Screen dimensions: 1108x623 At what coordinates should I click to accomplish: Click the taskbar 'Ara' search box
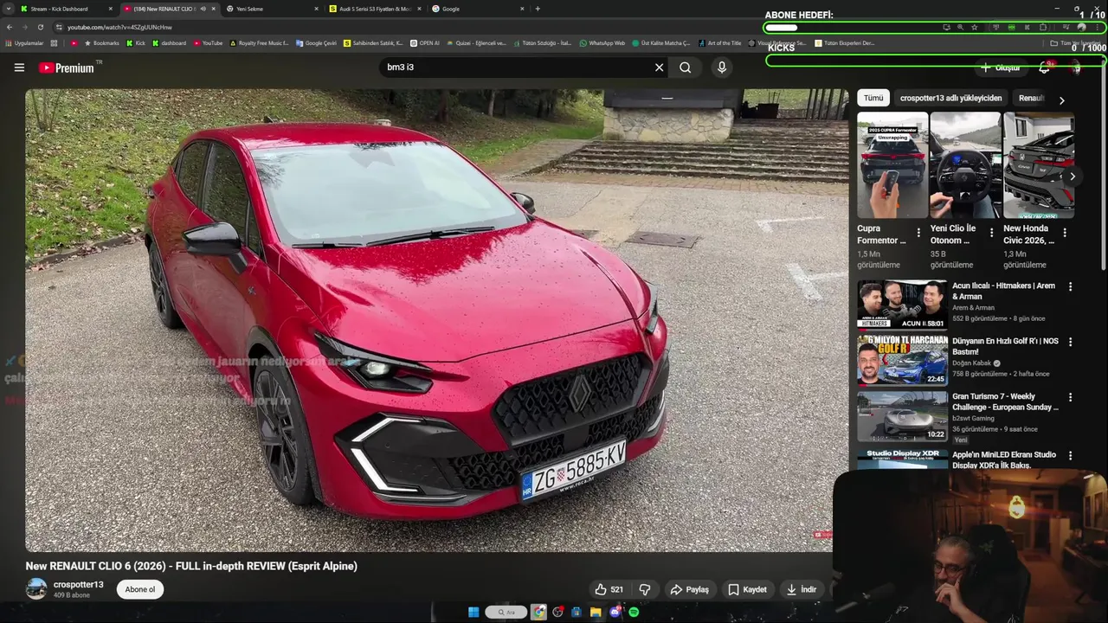coord(506,613)
